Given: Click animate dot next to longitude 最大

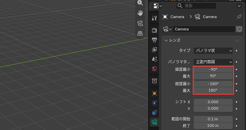Looking at the screenshot, I should click(236, 91).
